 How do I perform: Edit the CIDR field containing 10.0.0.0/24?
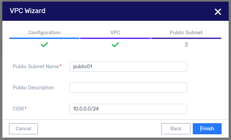point(128,109)
